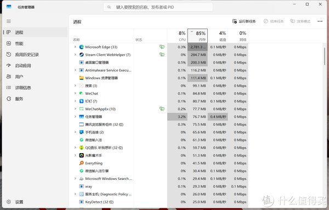329x210 pixels.
Task: Open the 应用历史记录 tab
Action: 35,55
